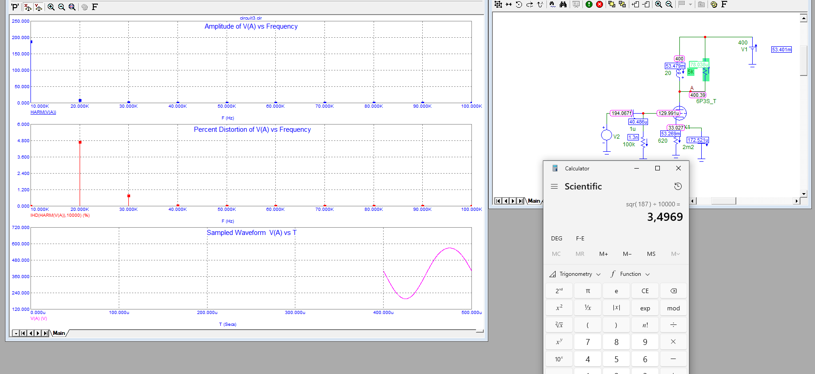Zoom out on the analysis plot window
The height and width of the screenshot is (374, 815).
[61, 7]
